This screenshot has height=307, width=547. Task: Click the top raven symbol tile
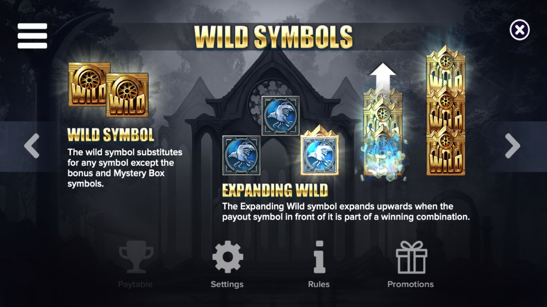[x=280, y=116]
